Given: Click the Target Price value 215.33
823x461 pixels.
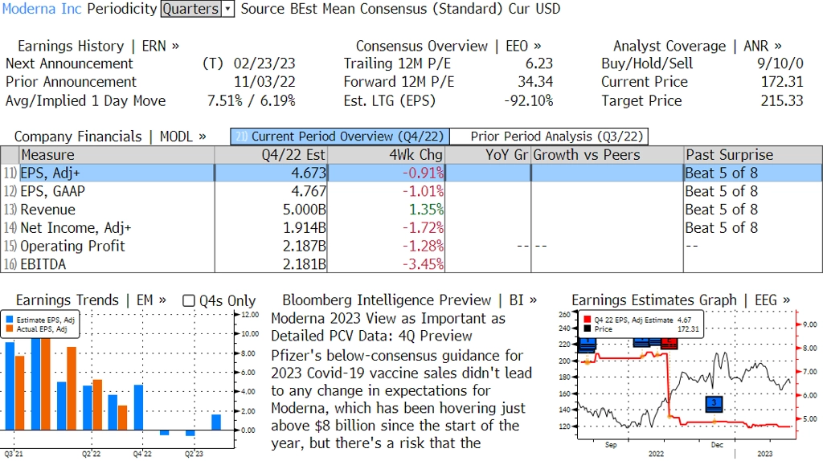Looking at the screenshot, I should (x=782, y=100).
